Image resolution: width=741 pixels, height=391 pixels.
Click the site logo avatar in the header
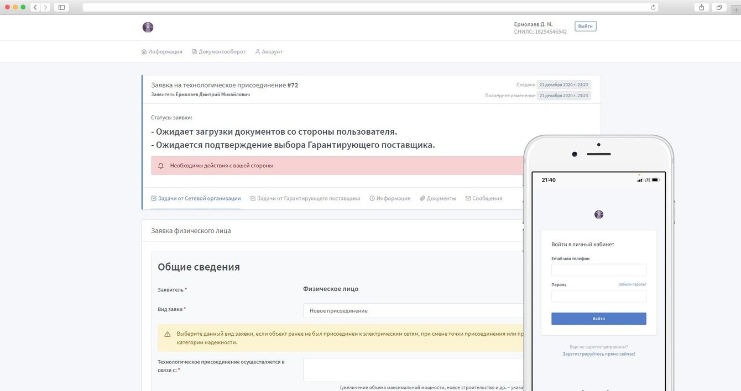pos(148,27)
